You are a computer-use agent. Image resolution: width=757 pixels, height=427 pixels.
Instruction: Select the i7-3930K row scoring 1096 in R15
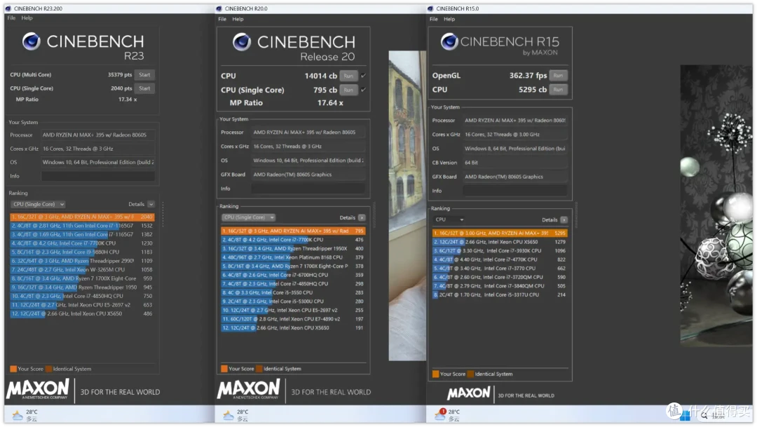point(500,251)
